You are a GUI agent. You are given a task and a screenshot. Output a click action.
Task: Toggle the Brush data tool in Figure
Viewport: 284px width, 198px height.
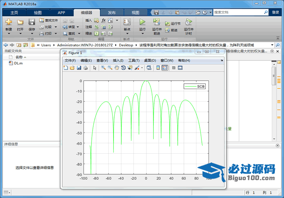137,68
